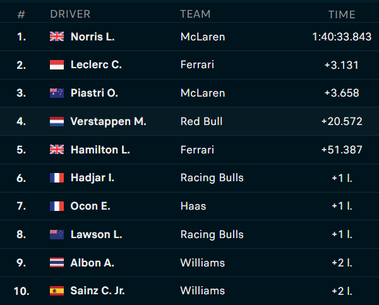
Task: Open driver Norris L. name link
Action: pyautogui.click(x=93, y=37)
